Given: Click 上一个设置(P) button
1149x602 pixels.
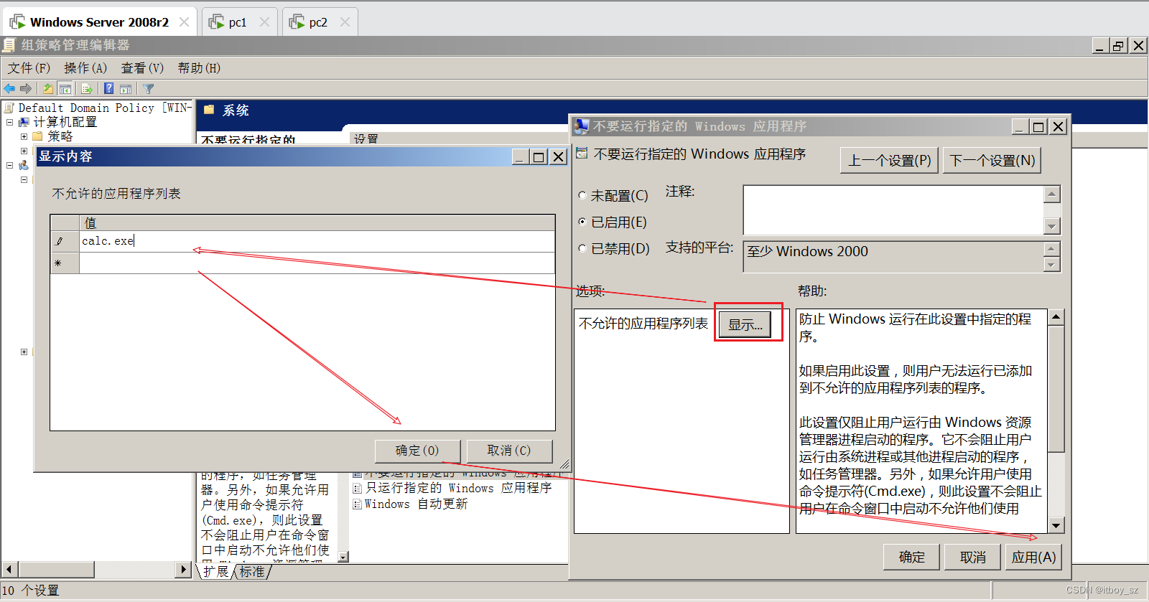Looking at the screenshot, I should 889,160.
